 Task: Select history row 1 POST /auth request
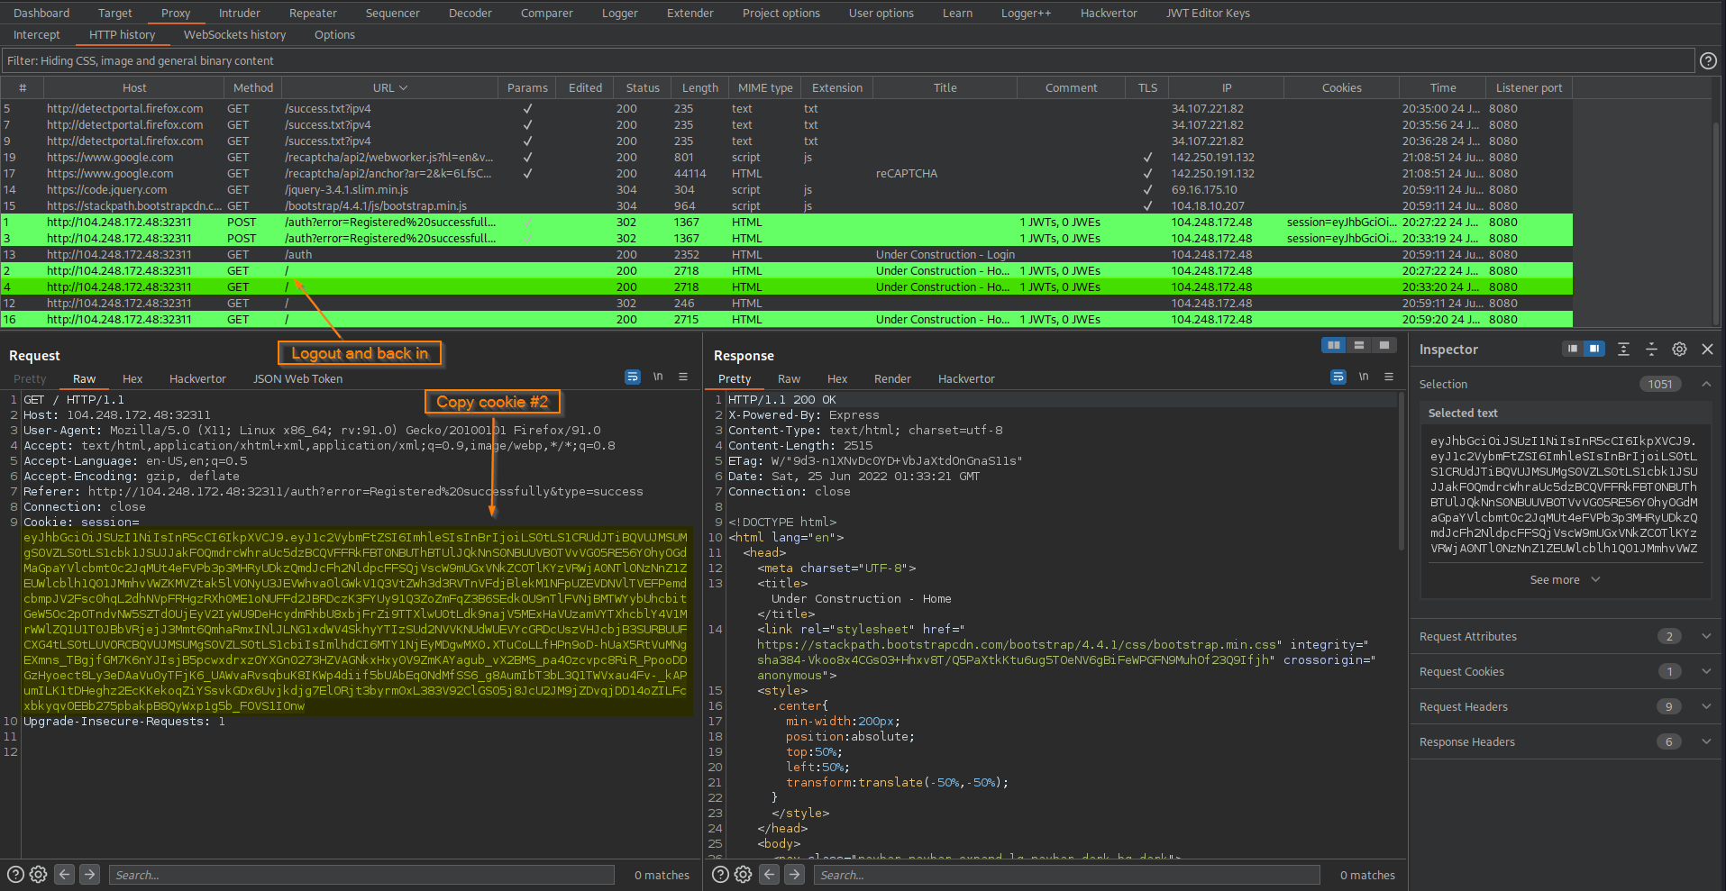coord(787,222)
